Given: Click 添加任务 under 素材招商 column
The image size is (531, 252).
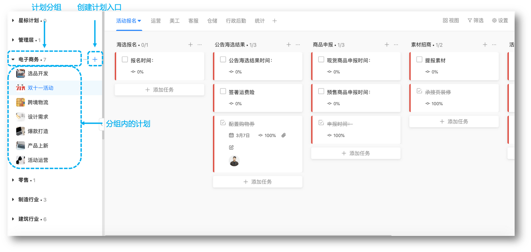Looking at the screenshot, I should tap(454, 121).
